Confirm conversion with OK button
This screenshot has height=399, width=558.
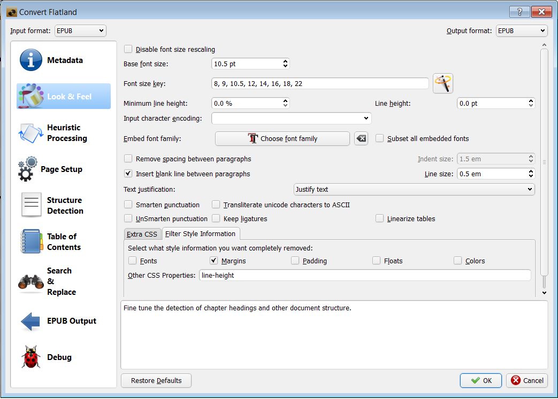pyautogui.click(x=481, y=380)
